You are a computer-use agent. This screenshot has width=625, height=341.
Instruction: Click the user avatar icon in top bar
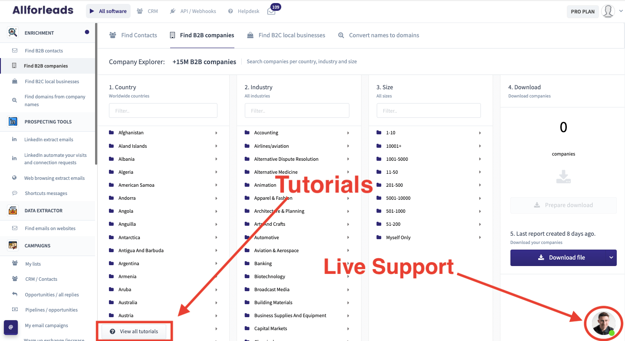(608, 11)
